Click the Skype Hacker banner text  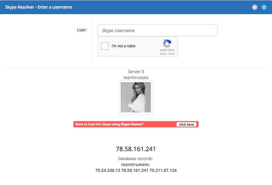tap(109, 124)
